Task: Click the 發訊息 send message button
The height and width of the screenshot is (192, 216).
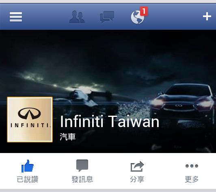Action: click(82, 179)
